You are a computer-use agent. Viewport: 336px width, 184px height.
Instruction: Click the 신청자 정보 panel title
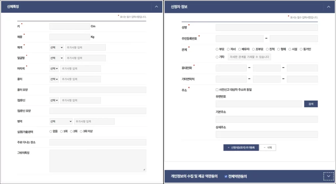pyautogui.click(x=179, y=7)
